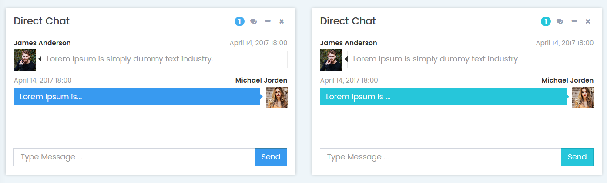This screenshot has width=607, height=183.
Task: Collapse the blue Direct Chat panel
Action: pyautogui.click(x=268, y=21)
